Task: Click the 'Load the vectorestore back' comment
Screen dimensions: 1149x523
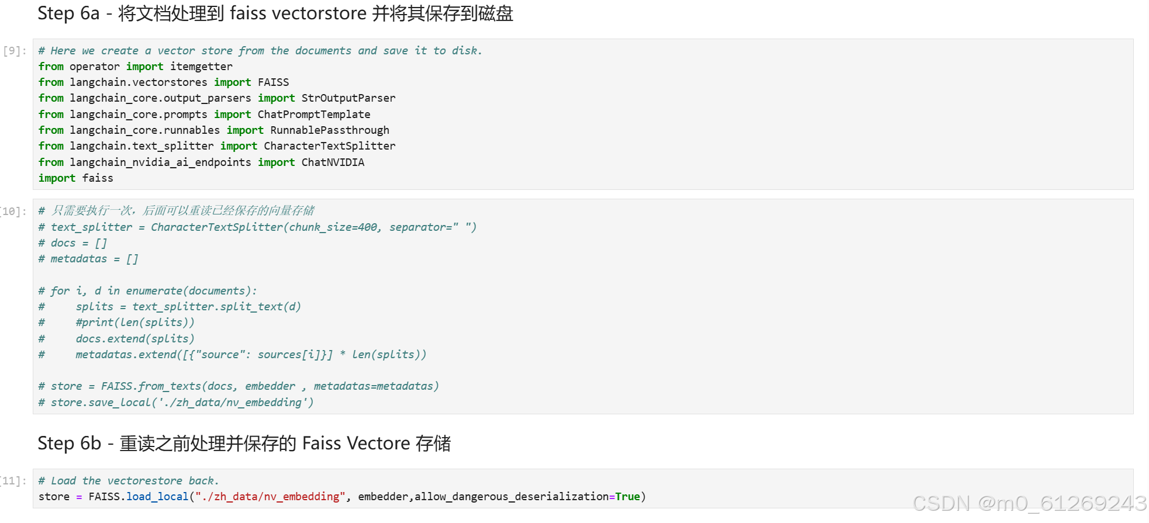Action: tap(129, 481)
